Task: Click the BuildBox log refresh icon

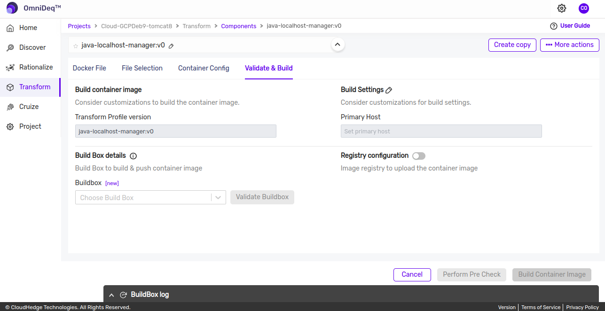Action: coord(124,295)
